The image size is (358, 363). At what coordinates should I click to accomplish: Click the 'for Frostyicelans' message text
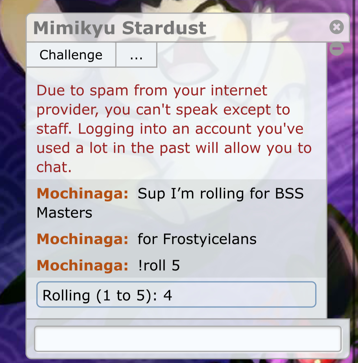[197, 239]
